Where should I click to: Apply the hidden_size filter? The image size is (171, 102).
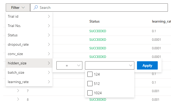(x=147, y=65)
